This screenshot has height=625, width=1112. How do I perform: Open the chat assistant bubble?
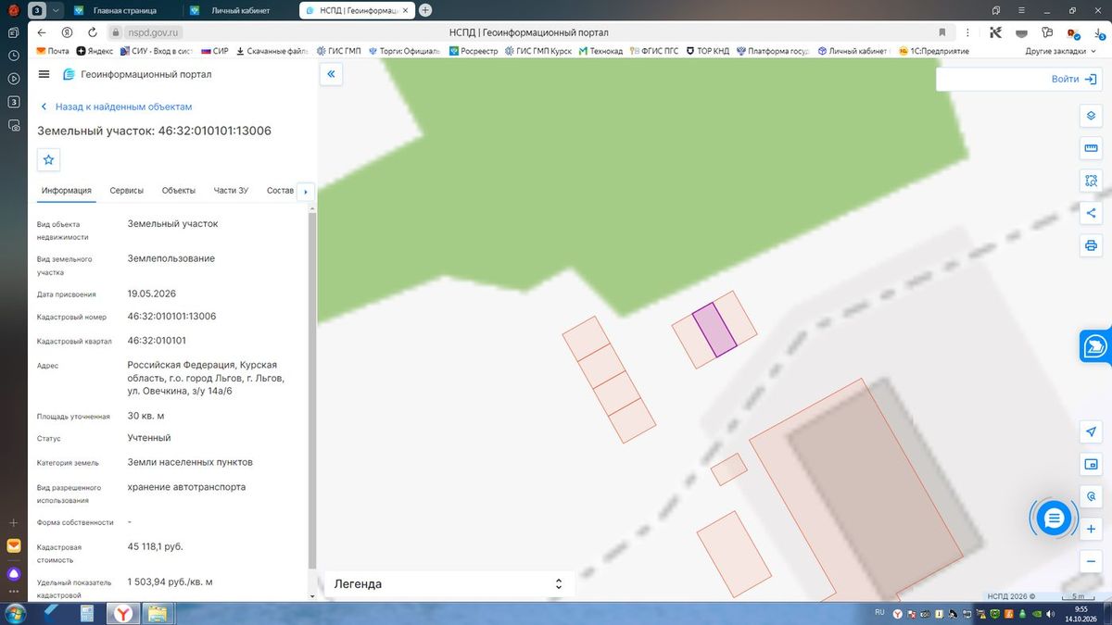pos(1053,519)
